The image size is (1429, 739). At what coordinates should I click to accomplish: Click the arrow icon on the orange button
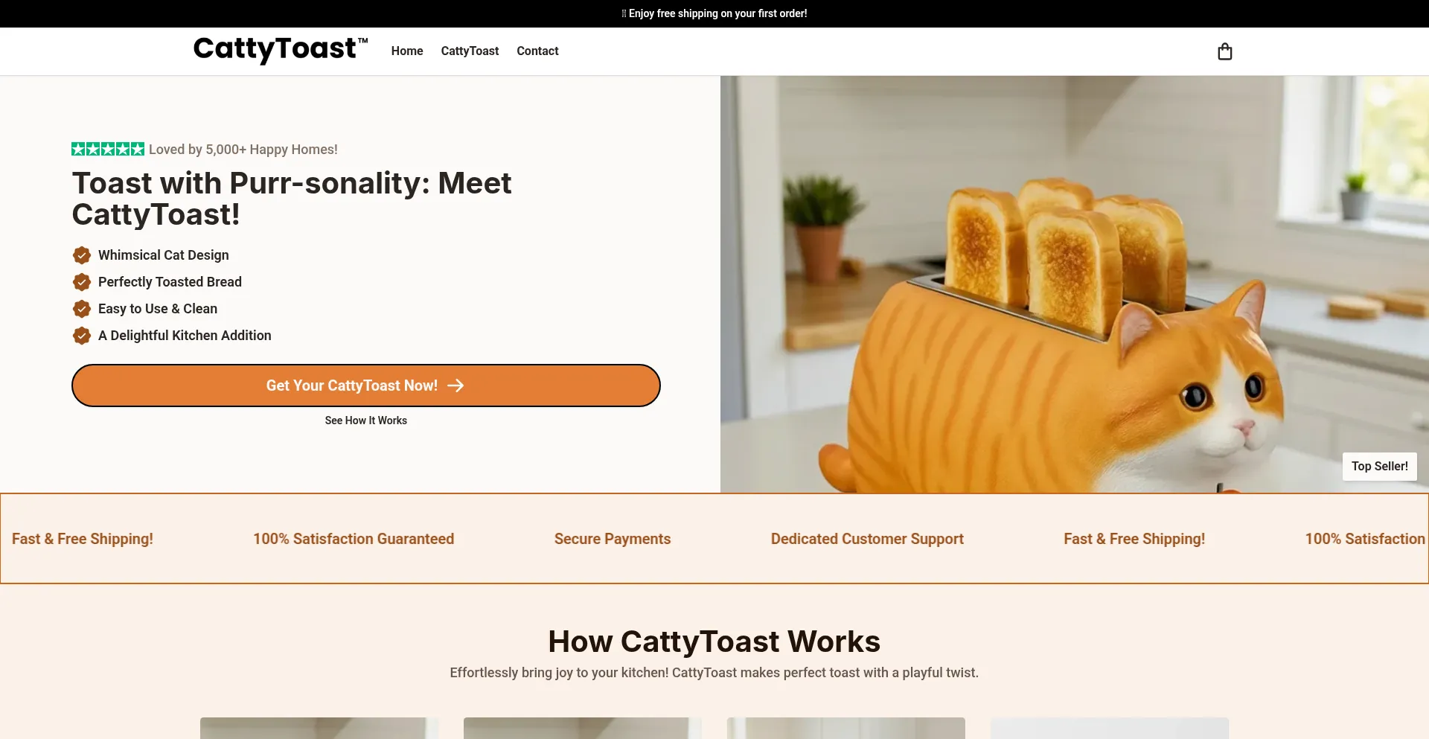(x=455, y=386)
